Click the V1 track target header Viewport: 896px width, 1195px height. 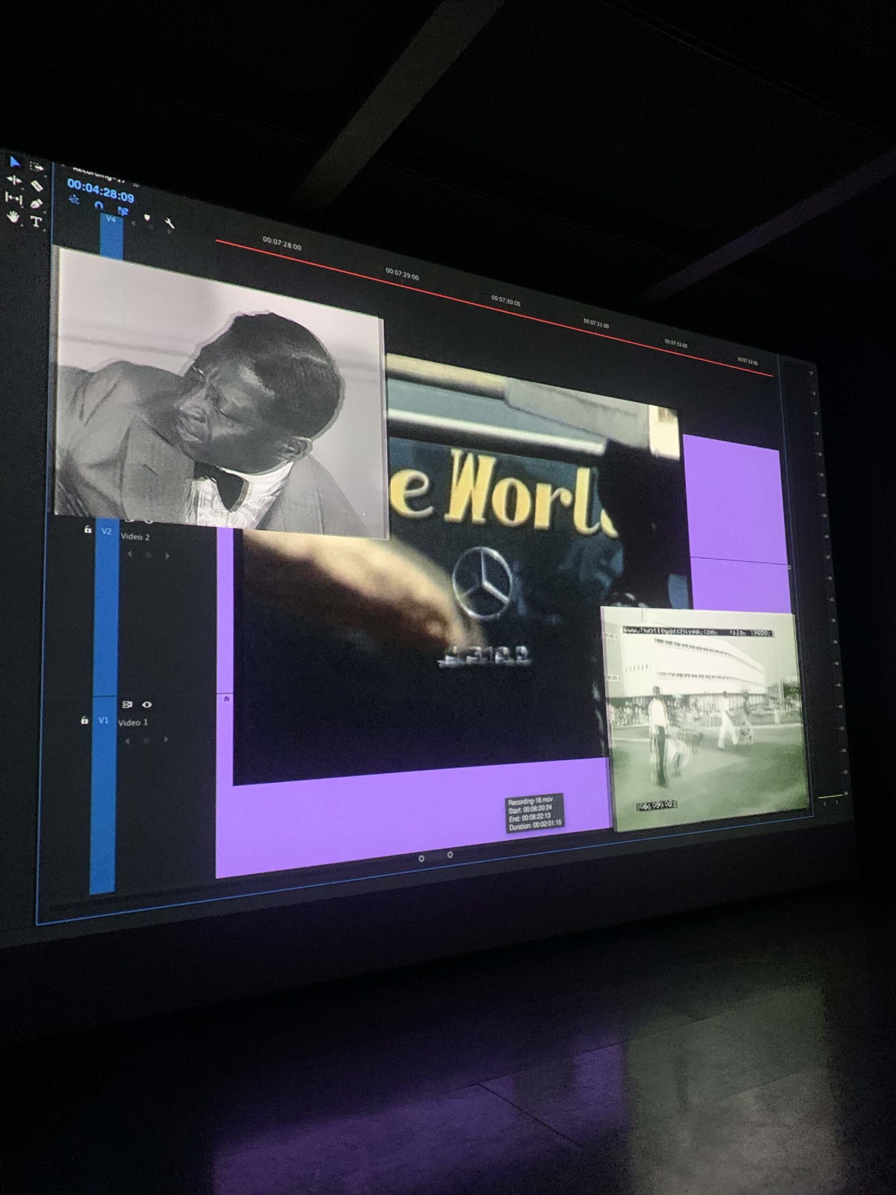103,720
